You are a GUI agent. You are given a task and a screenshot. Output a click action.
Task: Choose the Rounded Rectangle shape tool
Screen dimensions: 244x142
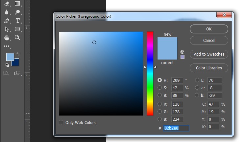(17, 29)
